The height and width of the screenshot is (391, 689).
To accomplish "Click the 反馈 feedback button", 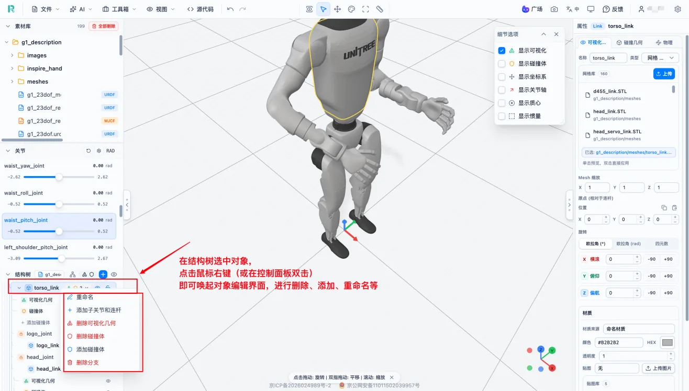I will coord(613,9).
